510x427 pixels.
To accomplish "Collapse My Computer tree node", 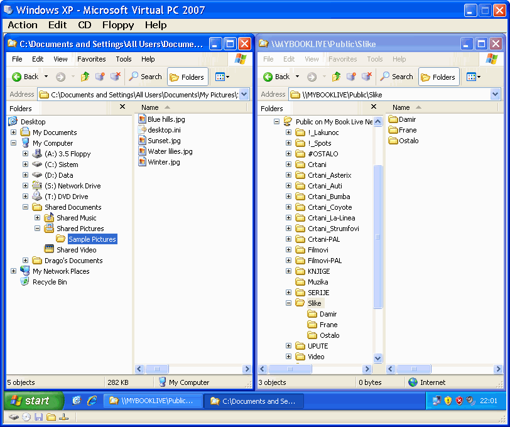I will pyautogui.click(x=13, y=143).
